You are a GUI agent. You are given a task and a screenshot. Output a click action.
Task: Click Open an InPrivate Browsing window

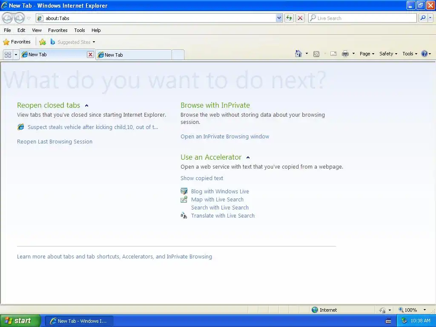click(x=225, y=137)
